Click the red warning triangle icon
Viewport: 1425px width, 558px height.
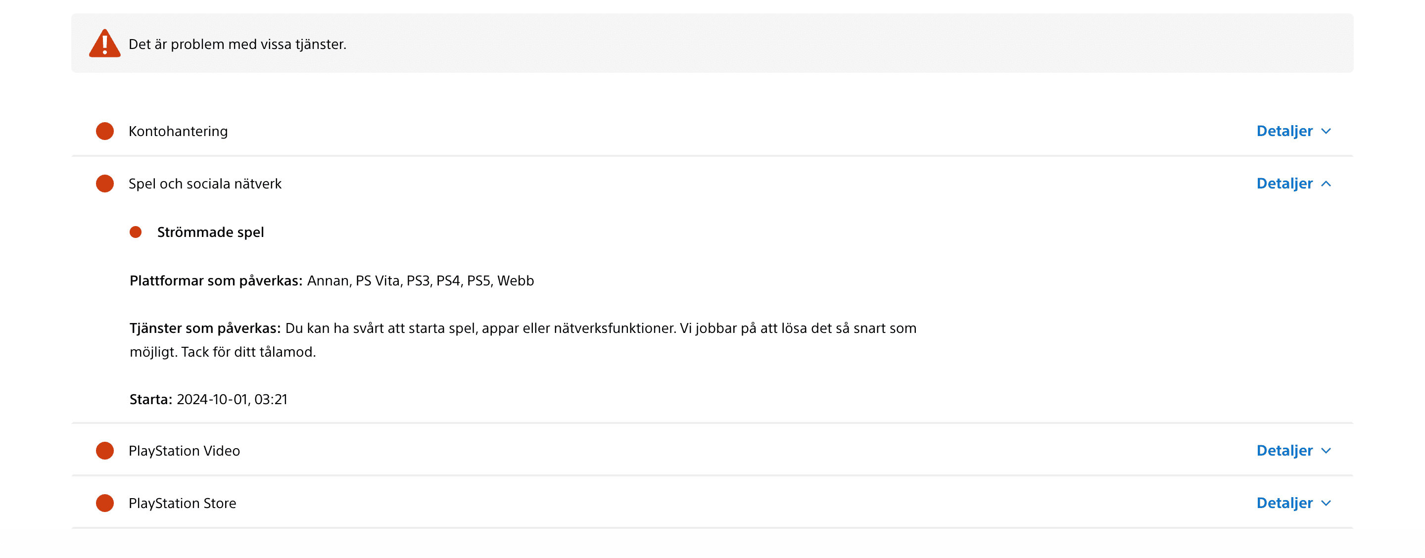tap(104, 44)
